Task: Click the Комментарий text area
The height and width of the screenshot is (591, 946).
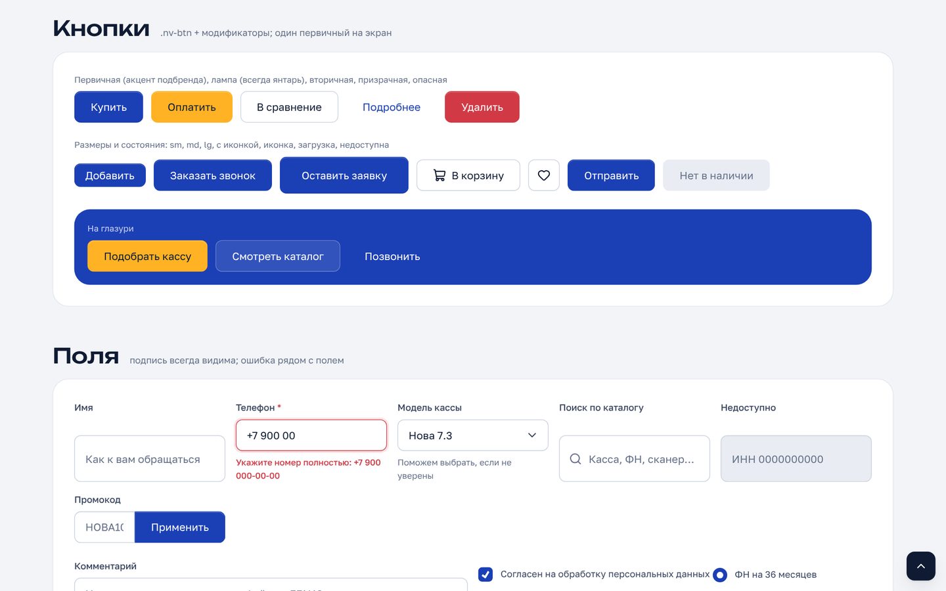Action: click(271, 584)
